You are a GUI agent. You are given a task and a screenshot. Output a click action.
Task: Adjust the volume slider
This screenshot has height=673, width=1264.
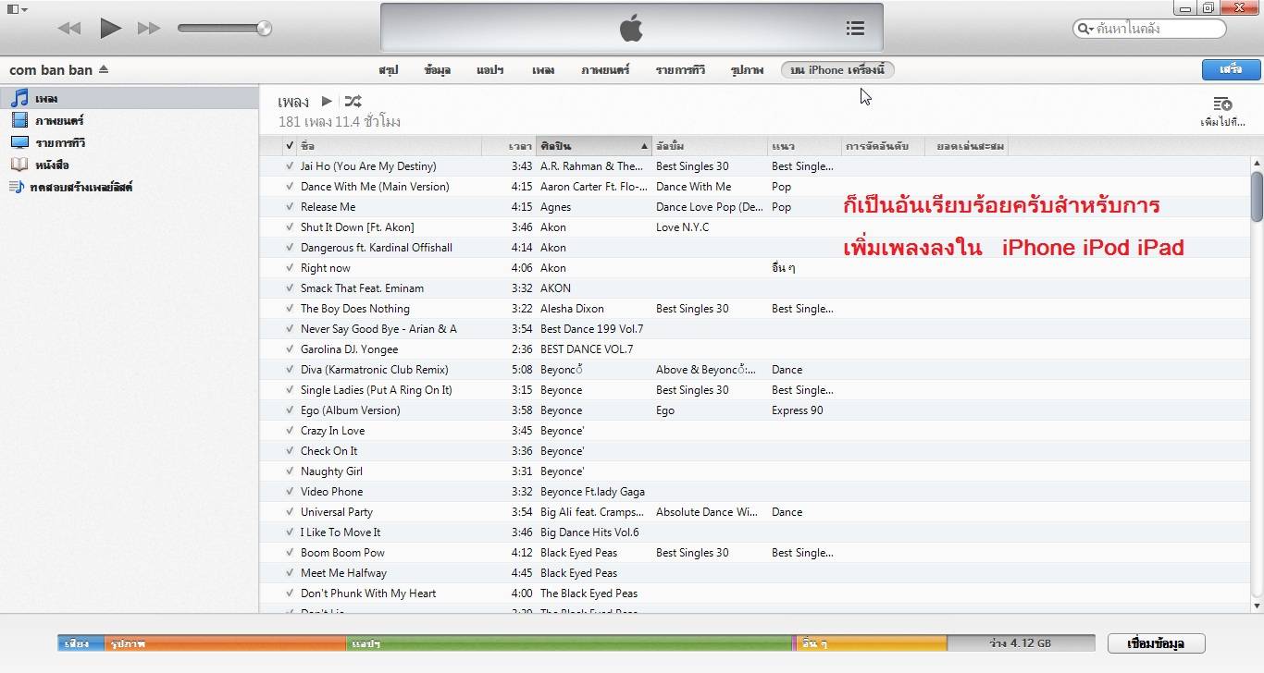[x=224, y=29]
